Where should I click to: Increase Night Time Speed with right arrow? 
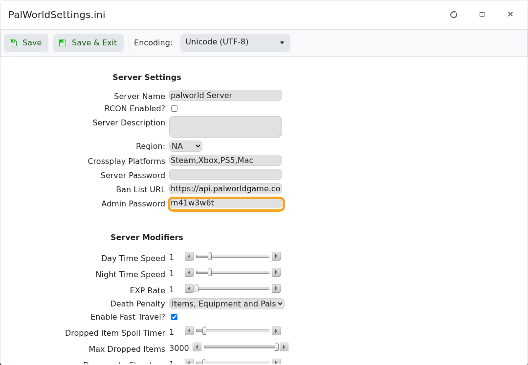click(x=276, y=273)
